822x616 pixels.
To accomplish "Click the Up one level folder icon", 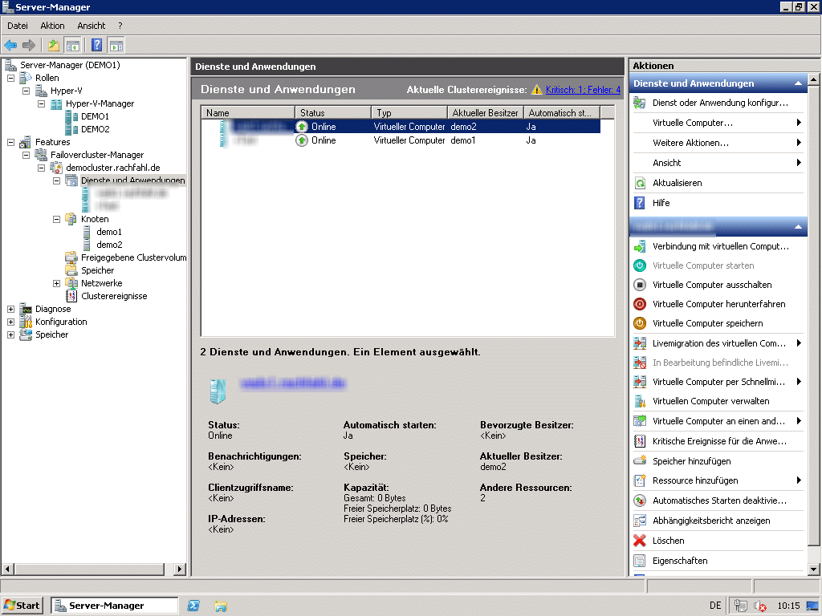I will click(54, 46).
